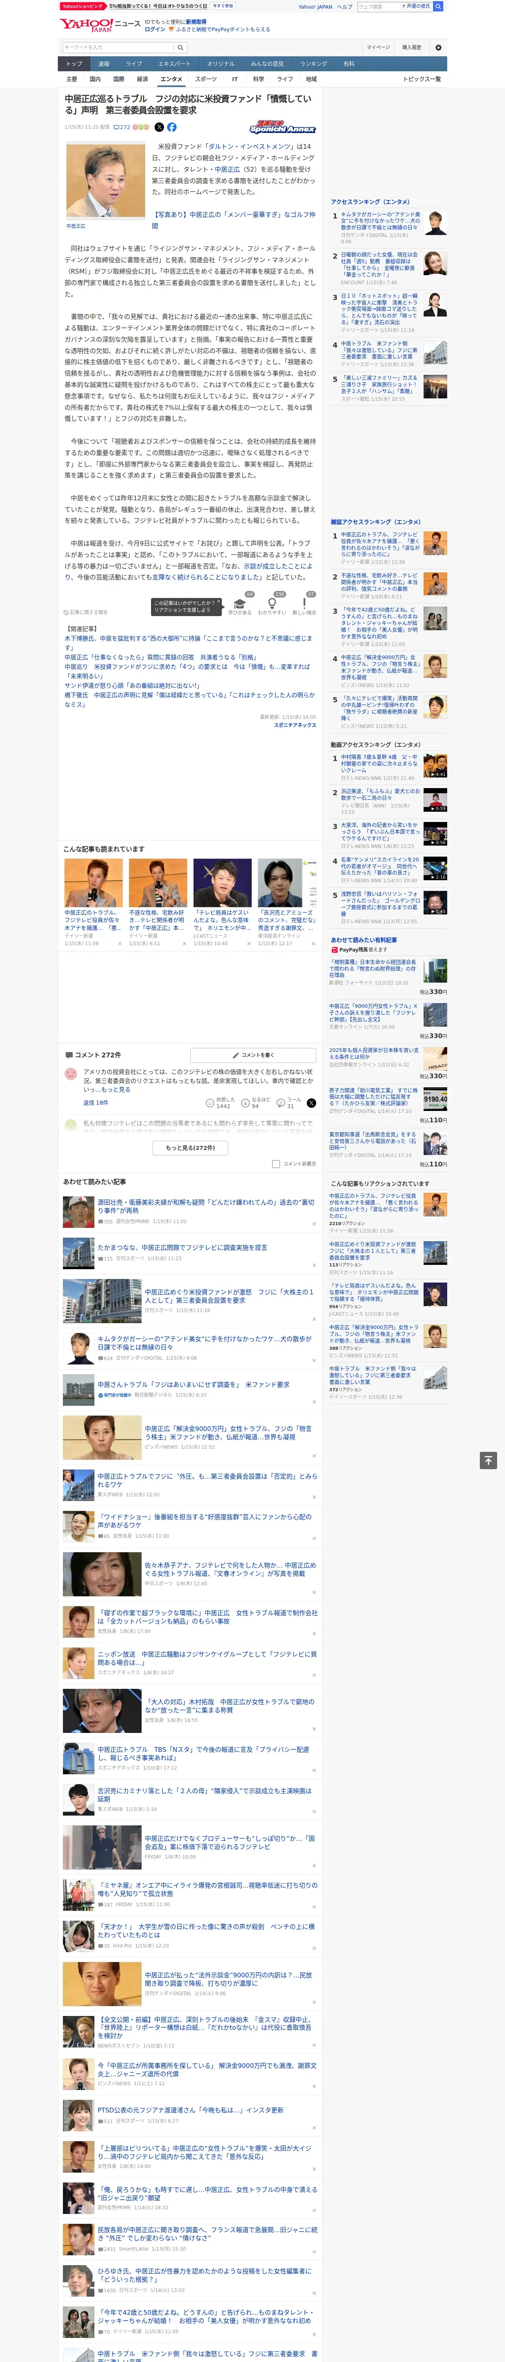The height and width of the screenshot is (2362, 505).
Task: Open the 速報 tab
Action: [103, 64]
